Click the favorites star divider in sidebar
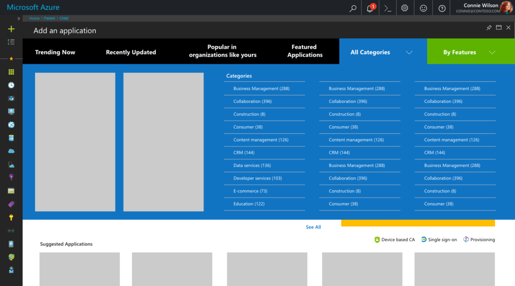The image size is (515, 286). pyautogui.click(x=11, y=59)
